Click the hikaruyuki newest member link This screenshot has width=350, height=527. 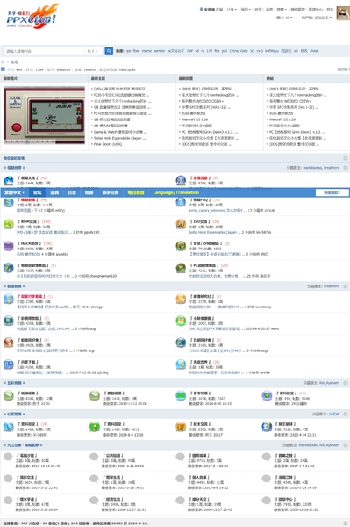pyautogui.click(x=127, y=69)
